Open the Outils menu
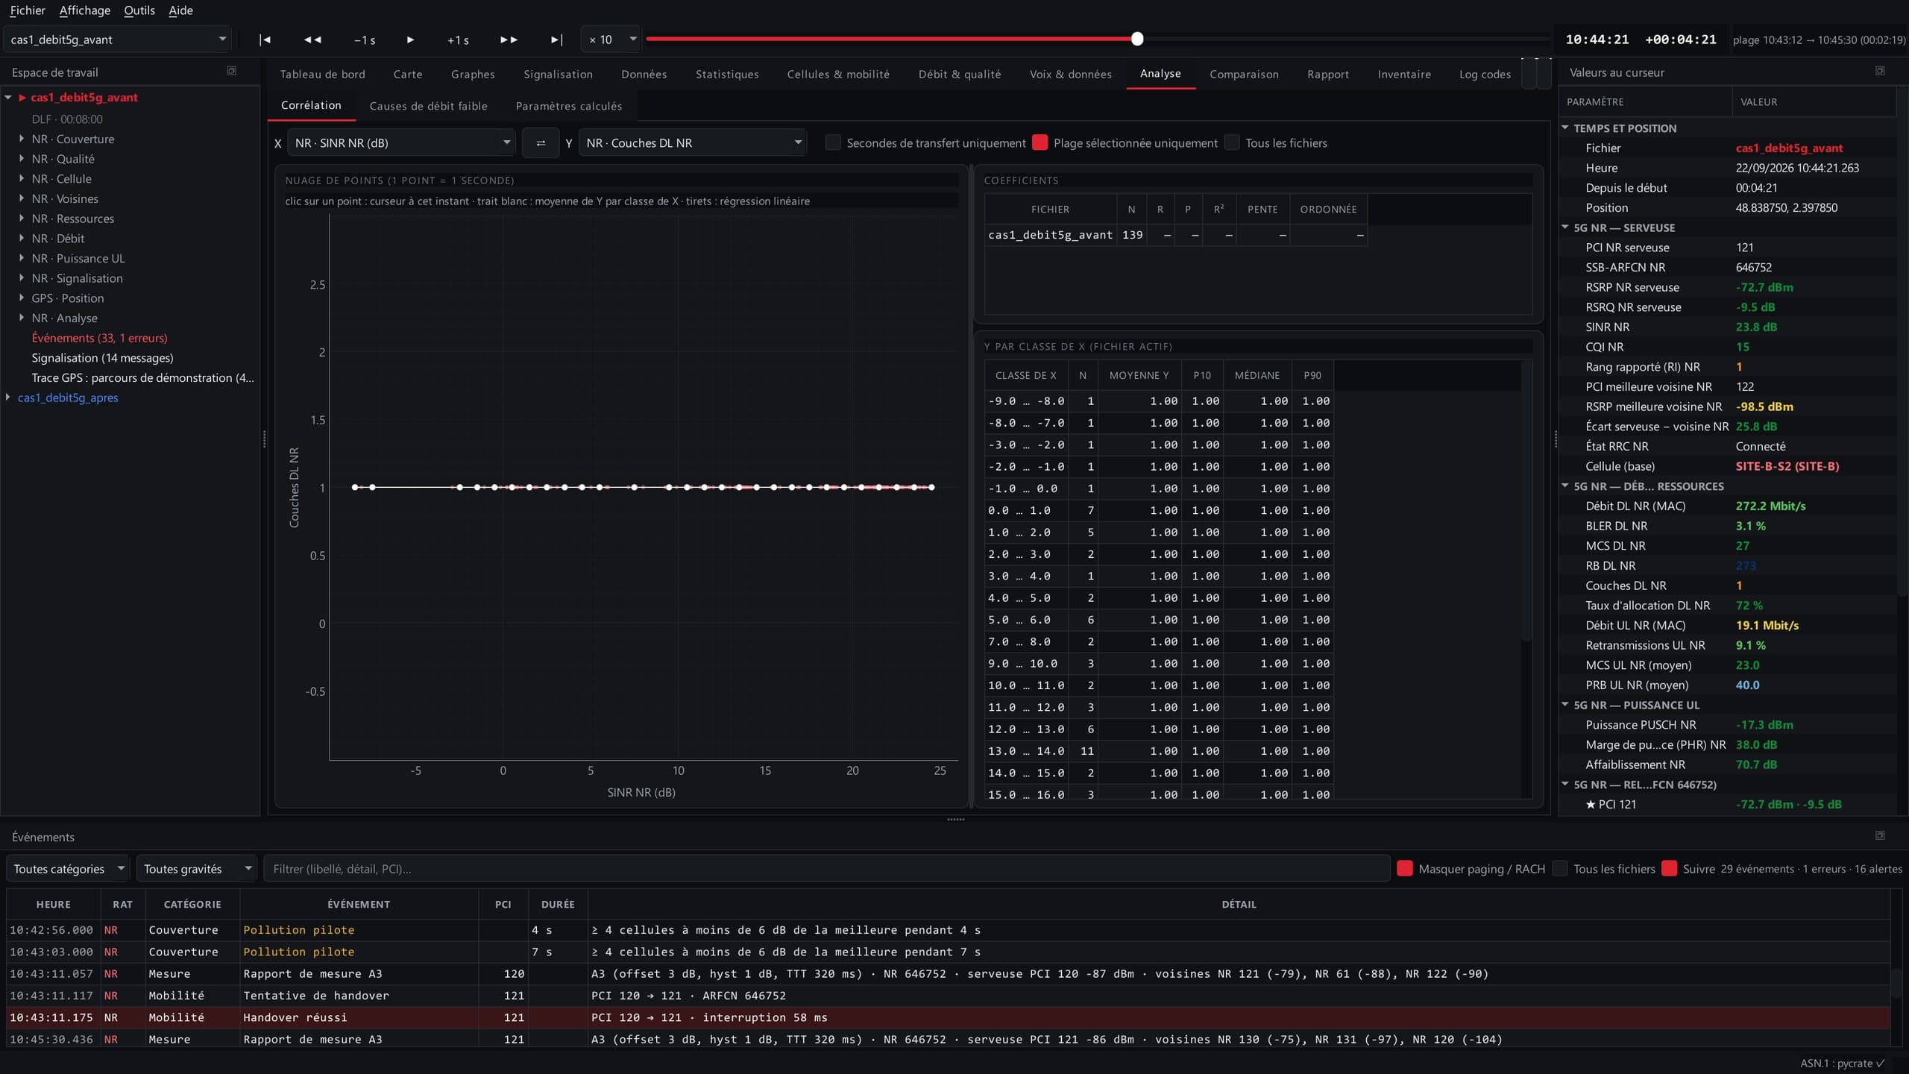Screen dimensions: 1909x1074 [139, 10]
